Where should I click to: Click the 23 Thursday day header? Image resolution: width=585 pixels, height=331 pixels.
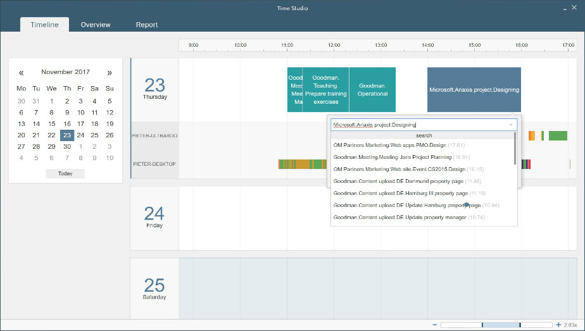155,89
